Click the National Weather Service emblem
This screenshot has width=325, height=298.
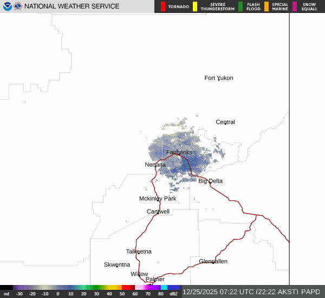point(17,7)
